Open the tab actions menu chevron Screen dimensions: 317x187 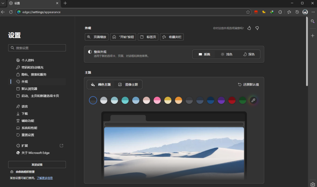3,3
